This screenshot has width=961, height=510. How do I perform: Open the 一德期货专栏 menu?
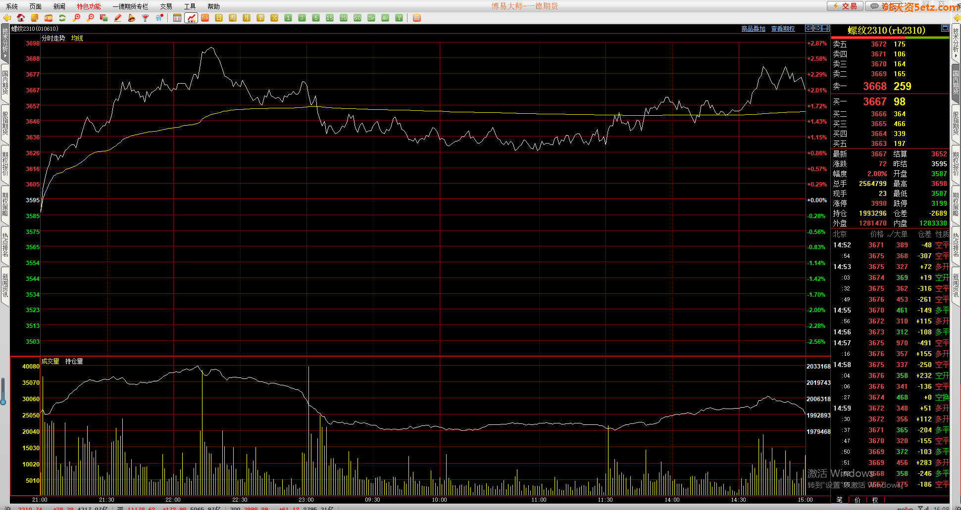click(x=130, y=6)
